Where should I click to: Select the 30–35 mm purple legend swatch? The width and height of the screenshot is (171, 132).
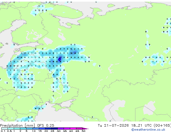(x=61, y=128)
